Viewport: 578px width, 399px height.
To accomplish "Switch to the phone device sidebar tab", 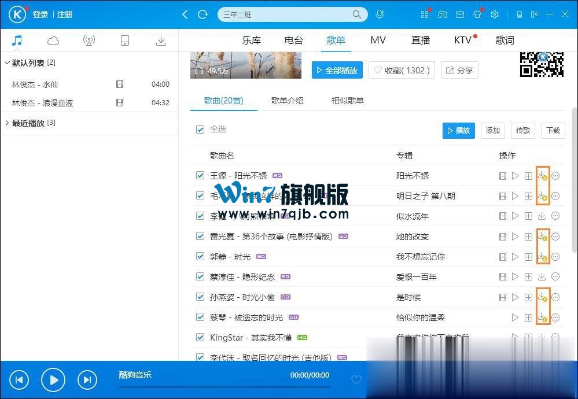I will coord(124,40).
